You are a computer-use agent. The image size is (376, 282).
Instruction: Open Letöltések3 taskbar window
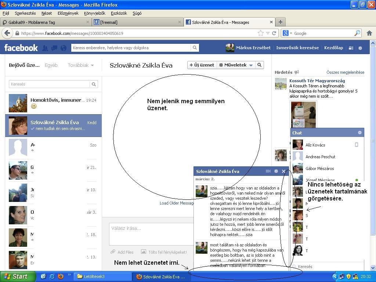102,276
